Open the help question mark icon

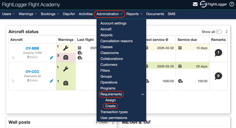231,4
